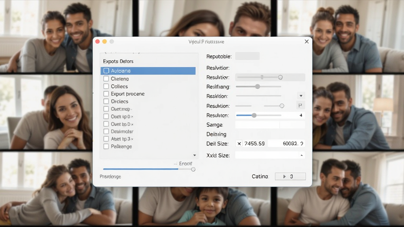Click the Deit Size value 60082.2
Screen dimensions: 404x227
293,143
